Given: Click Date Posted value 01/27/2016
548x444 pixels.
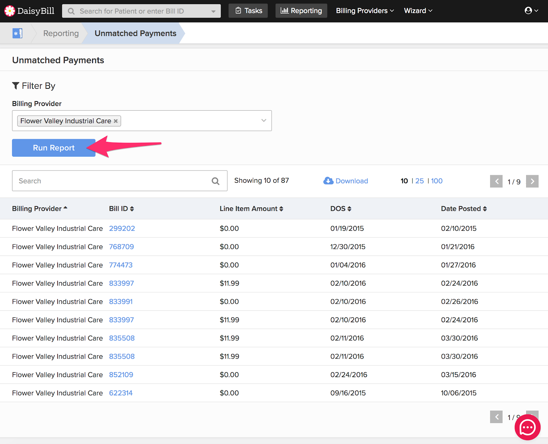Looking at the screenshot, I should pyautogui.click(x=458, y=265).
